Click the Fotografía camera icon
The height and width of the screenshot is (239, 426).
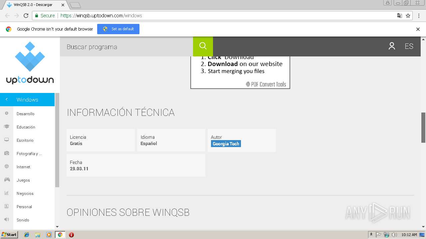coord(6,153)
